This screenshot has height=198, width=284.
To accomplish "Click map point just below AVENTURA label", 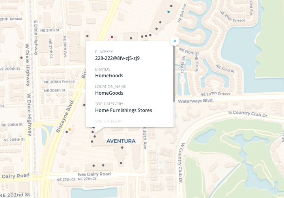I will [x=122, y=148].
